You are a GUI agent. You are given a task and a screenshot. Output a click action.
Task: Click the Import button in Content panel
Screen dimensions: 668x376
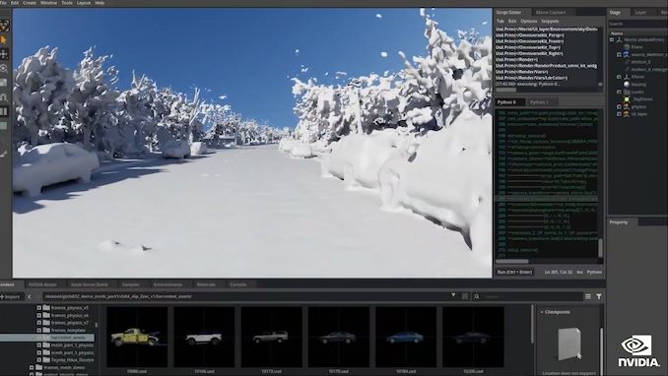coord(10,296)
